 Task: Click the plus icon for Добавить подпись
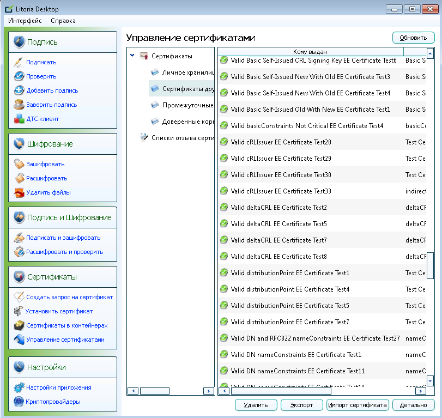tap(19, 90)
